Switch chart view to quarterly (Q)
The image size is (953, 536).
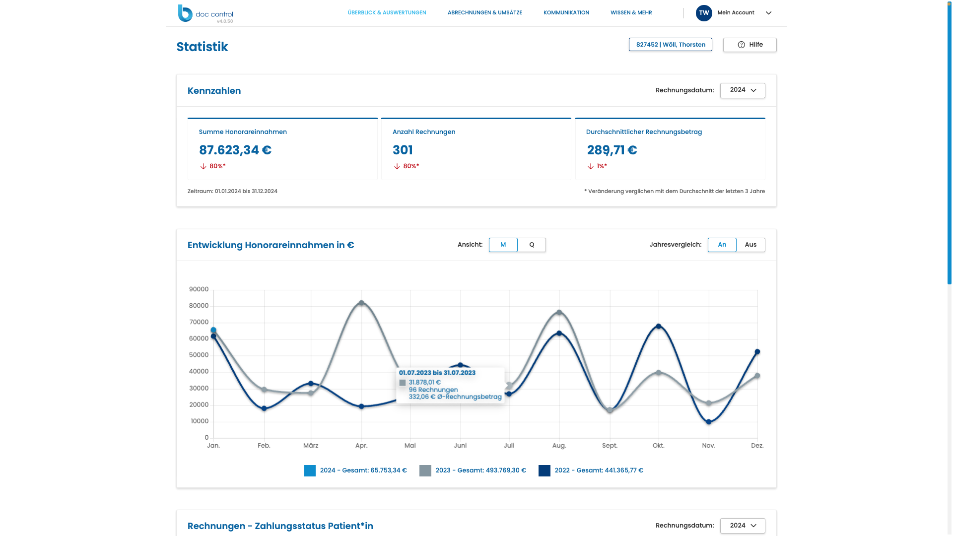coord(532,245)
